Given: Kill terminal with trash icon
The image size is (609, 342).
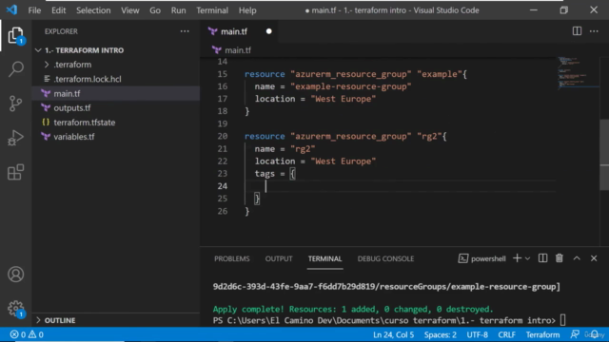Looking at the screenshot, I should [560, 258].
